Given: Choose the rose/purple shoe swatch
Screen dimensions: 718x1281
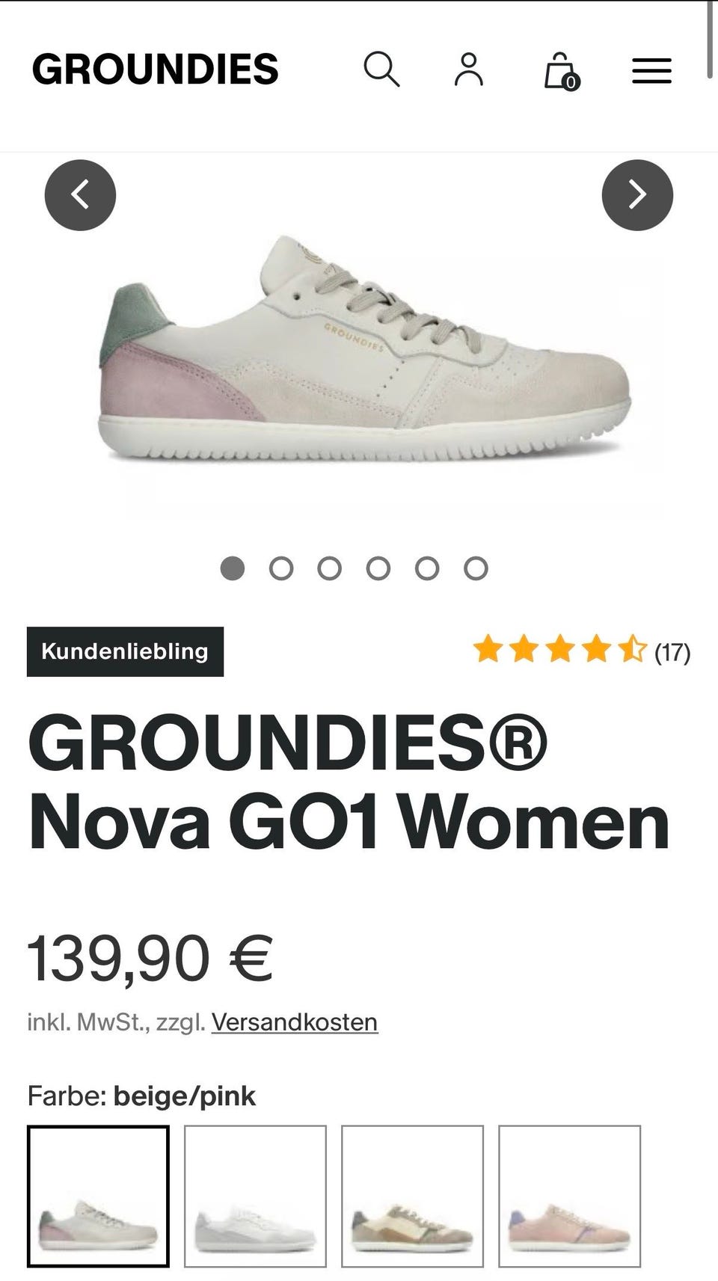Looking at the screenshot, I should click(x=569, y=1196).
